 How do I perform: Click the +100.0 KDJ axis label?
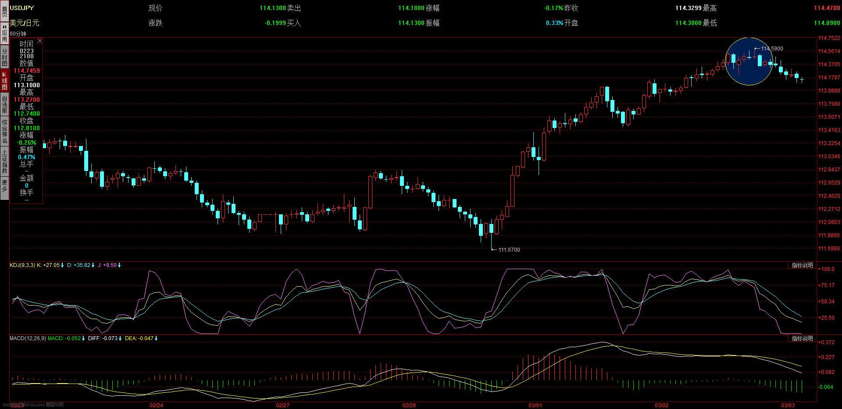[x=827, y=269]
